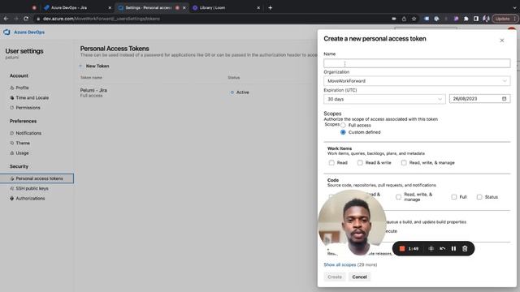520x292 pixels.
Task: Click the Show all scopes link
Action: click(340, 265)
